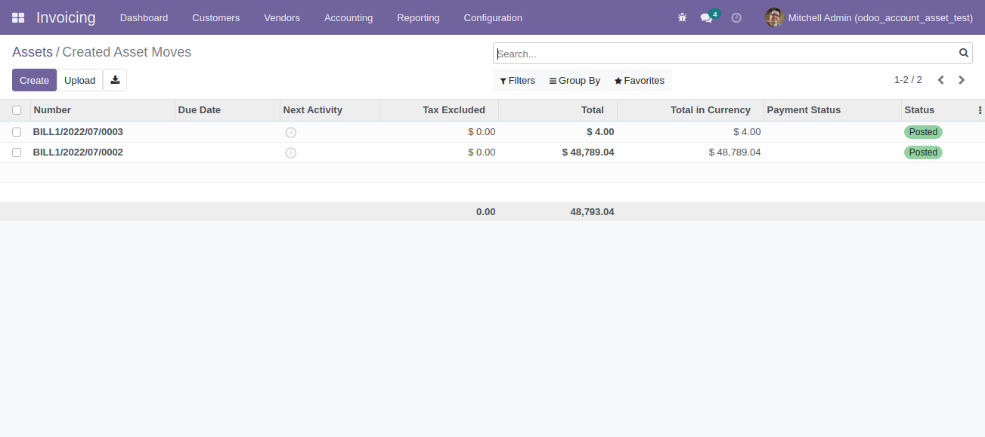Image resolution: width=985 pixels, height=437 pixels.
Task: Click Tax Excluded $ 0.00 of BILL1/2022/07/0003
Action: pyautogui.click(x=482, y=132)
